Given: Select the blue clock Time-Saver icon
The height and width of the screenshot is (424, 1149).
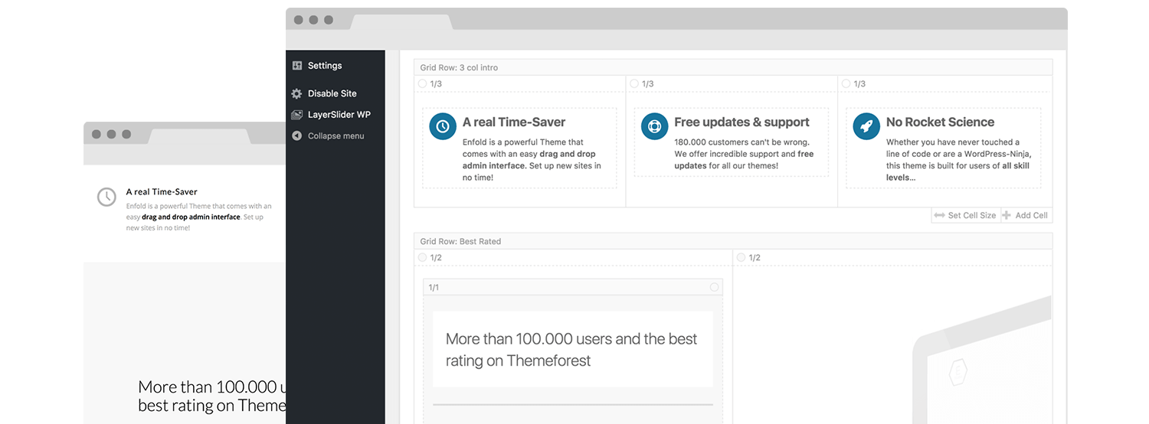Looking at the screenshot, I should click(x=443, y=126).
